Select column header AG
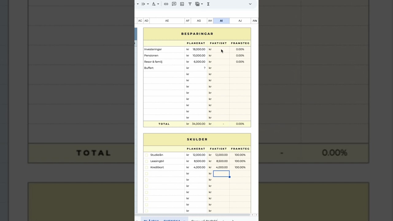The width and height of the screenshot is (393, 221). (199, 21)
